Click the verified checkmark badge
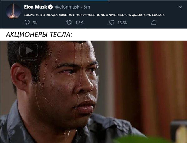Viewport: 187px width, 143px height. [51, 7]
